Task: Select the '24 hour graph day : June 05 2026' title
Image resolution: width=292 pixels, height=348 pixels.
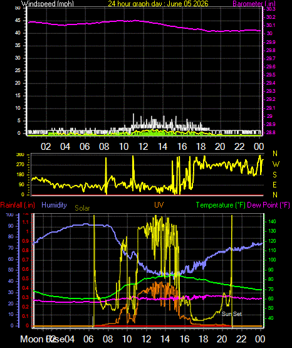Action: point(158,3)
